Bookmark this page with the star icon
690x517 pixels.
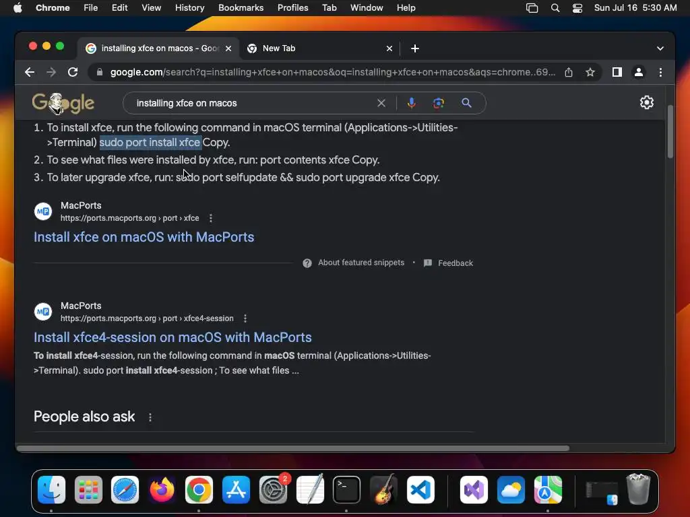tap(590, 72)
